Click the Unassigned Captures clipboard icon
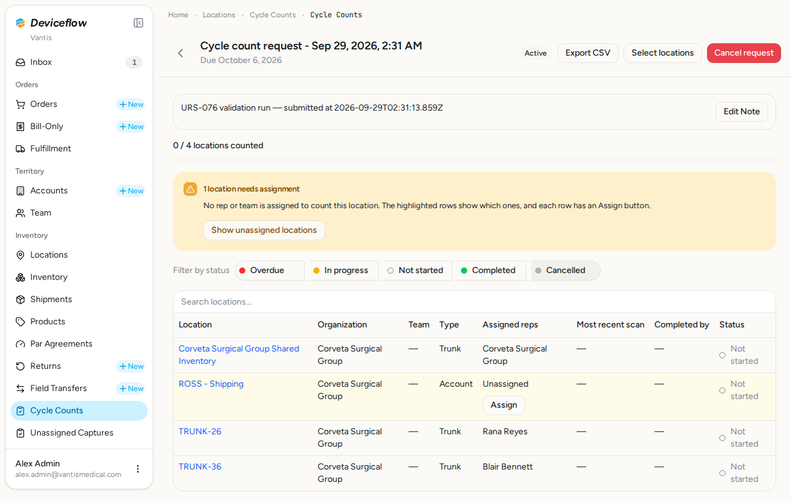 pyautogui.click(x=20, y=433)
